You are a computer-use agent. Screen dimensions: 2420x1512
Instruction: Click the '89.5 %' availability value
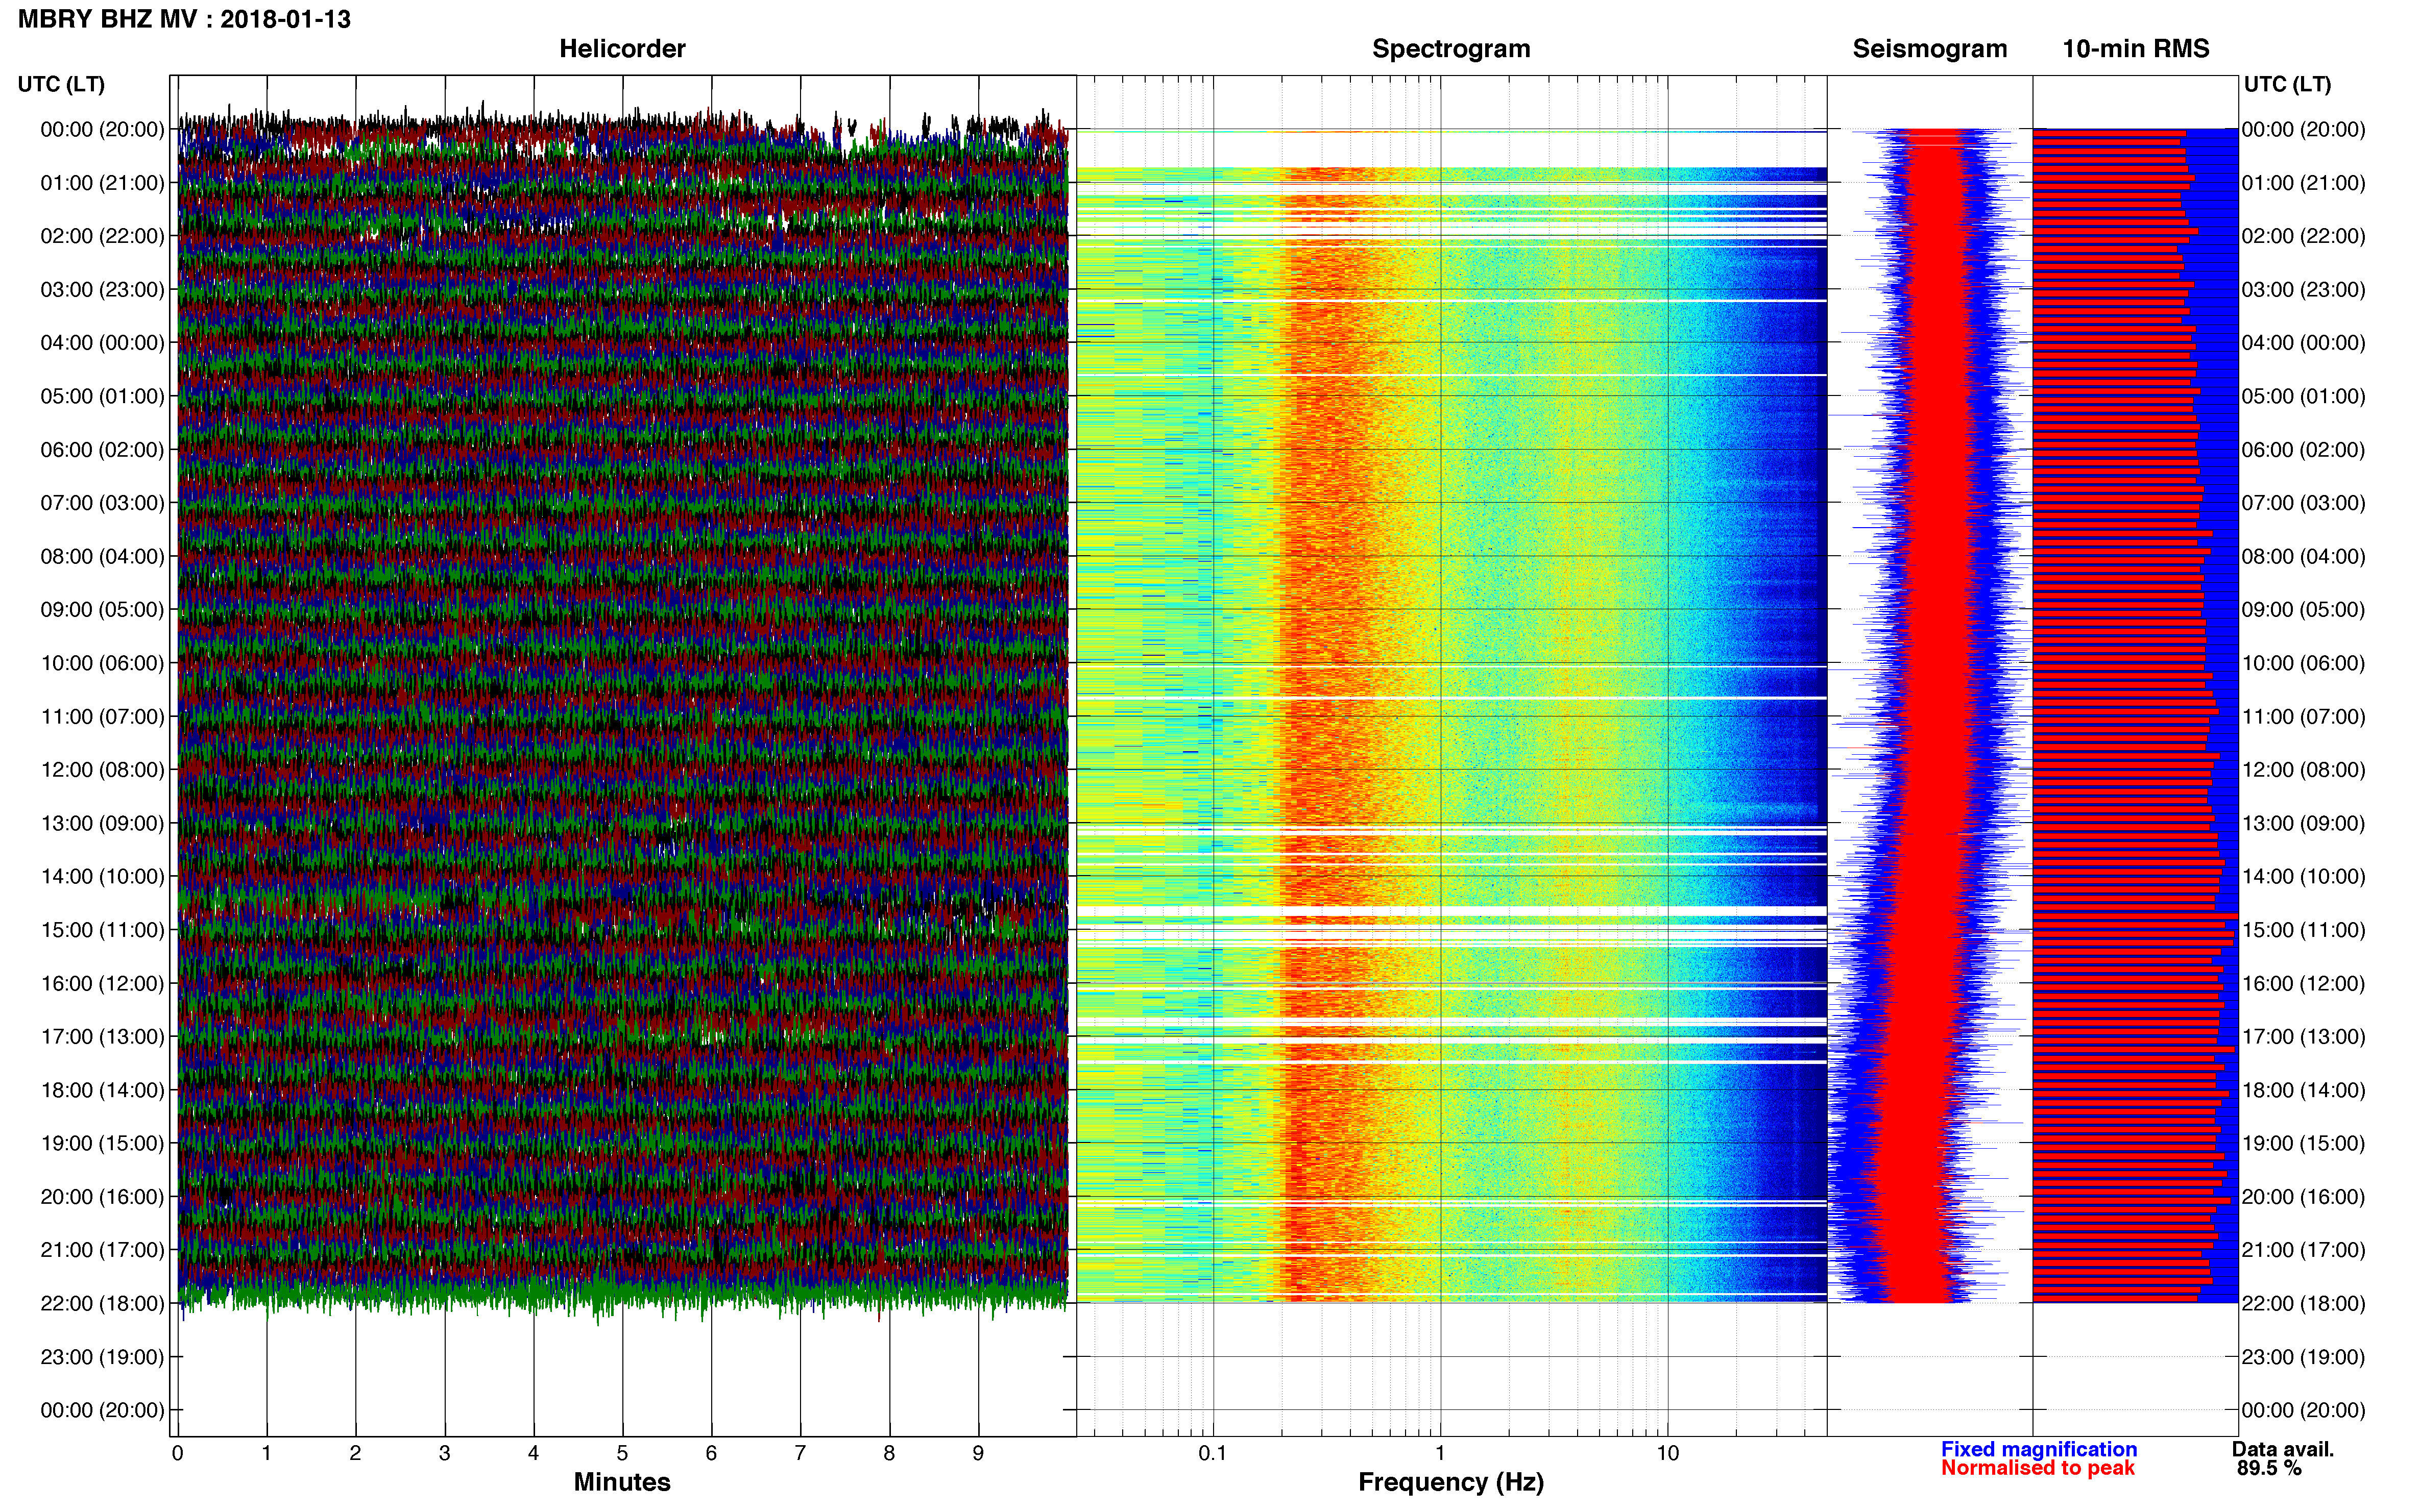pyautogui.click(x=2270, y=1468)
